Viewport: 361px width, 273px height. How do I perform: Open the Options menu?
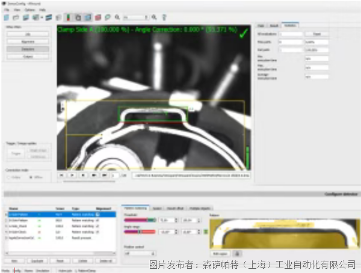(x=29, y=10)
